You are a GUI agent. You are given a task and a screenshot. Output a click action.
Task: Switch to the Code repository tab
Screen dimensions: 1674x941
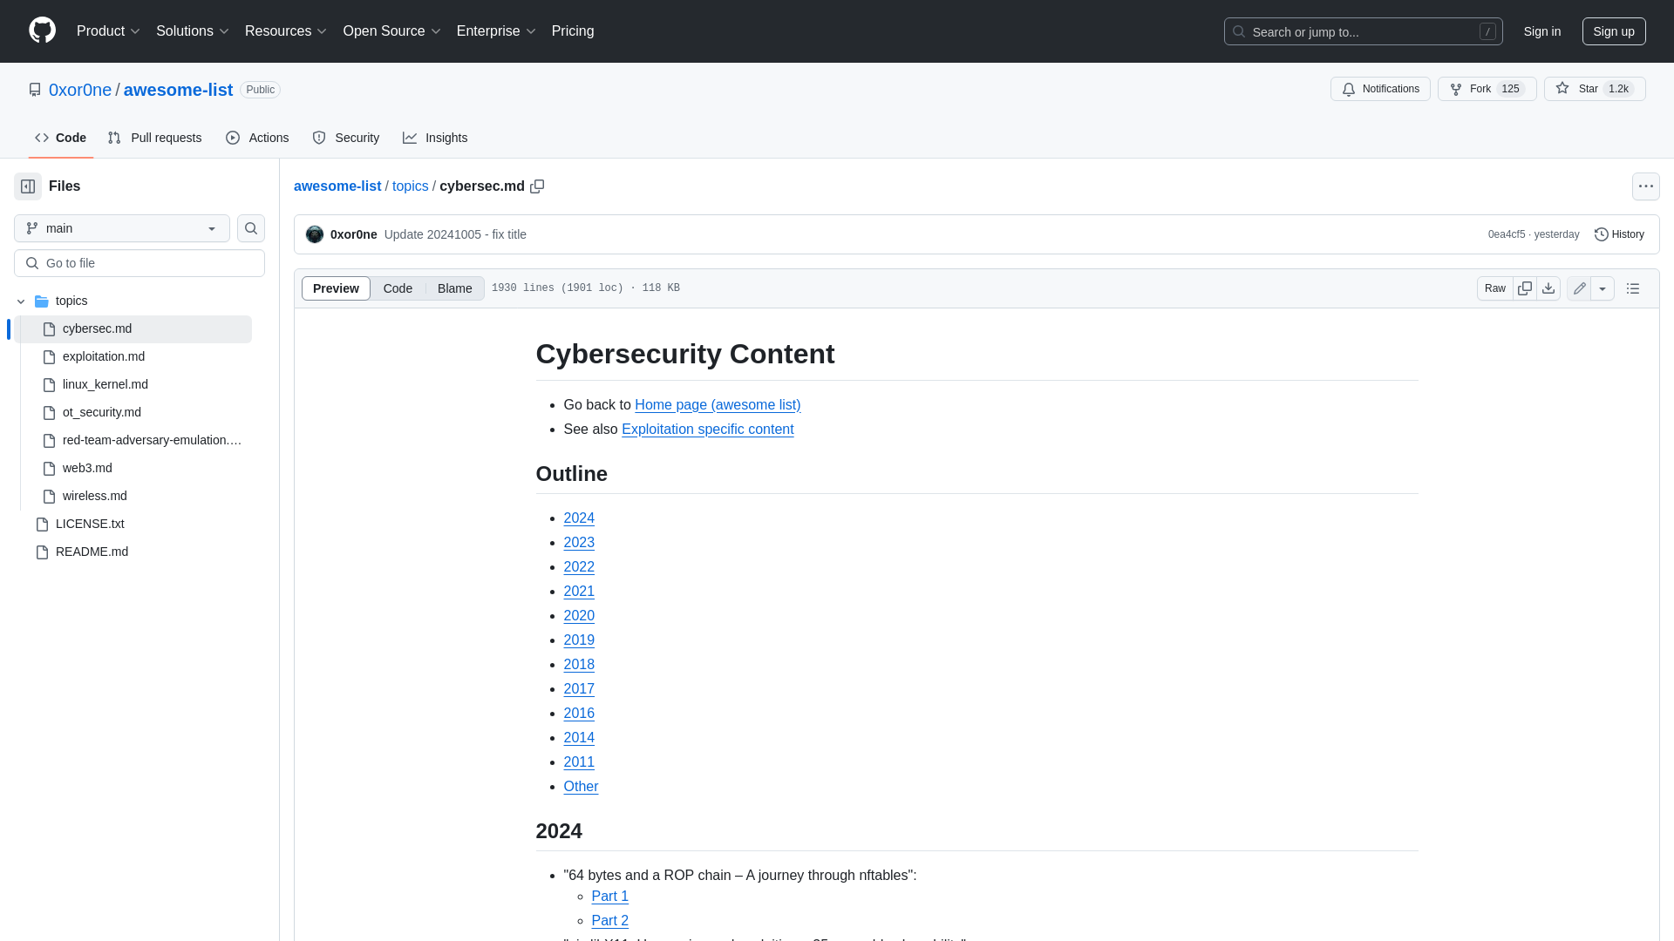pyautogui.click(x=61, y=138)
